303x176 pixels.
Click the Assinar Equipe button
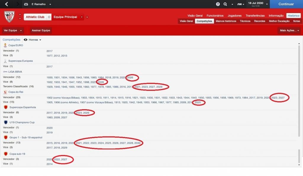coord(41,30)
